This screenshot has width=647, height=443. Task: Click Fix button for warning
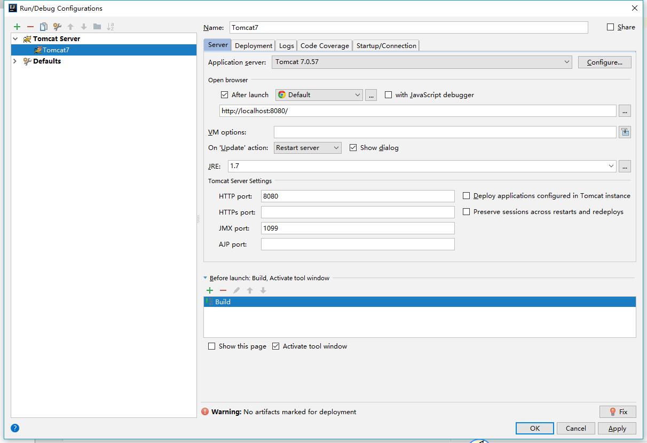pos(618,412)
